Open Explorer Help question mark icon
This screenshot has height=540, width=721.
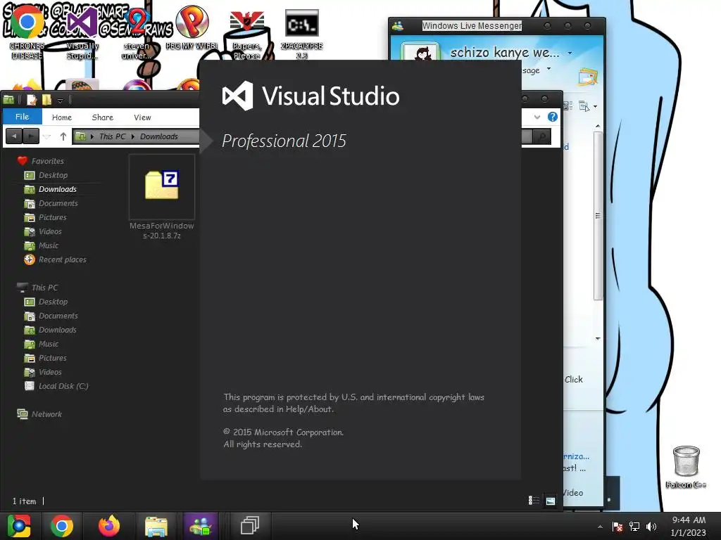(x=553, y=117)
